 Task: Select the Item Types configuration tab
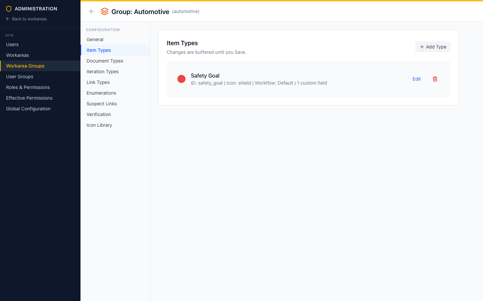click(x=115, y=50)
